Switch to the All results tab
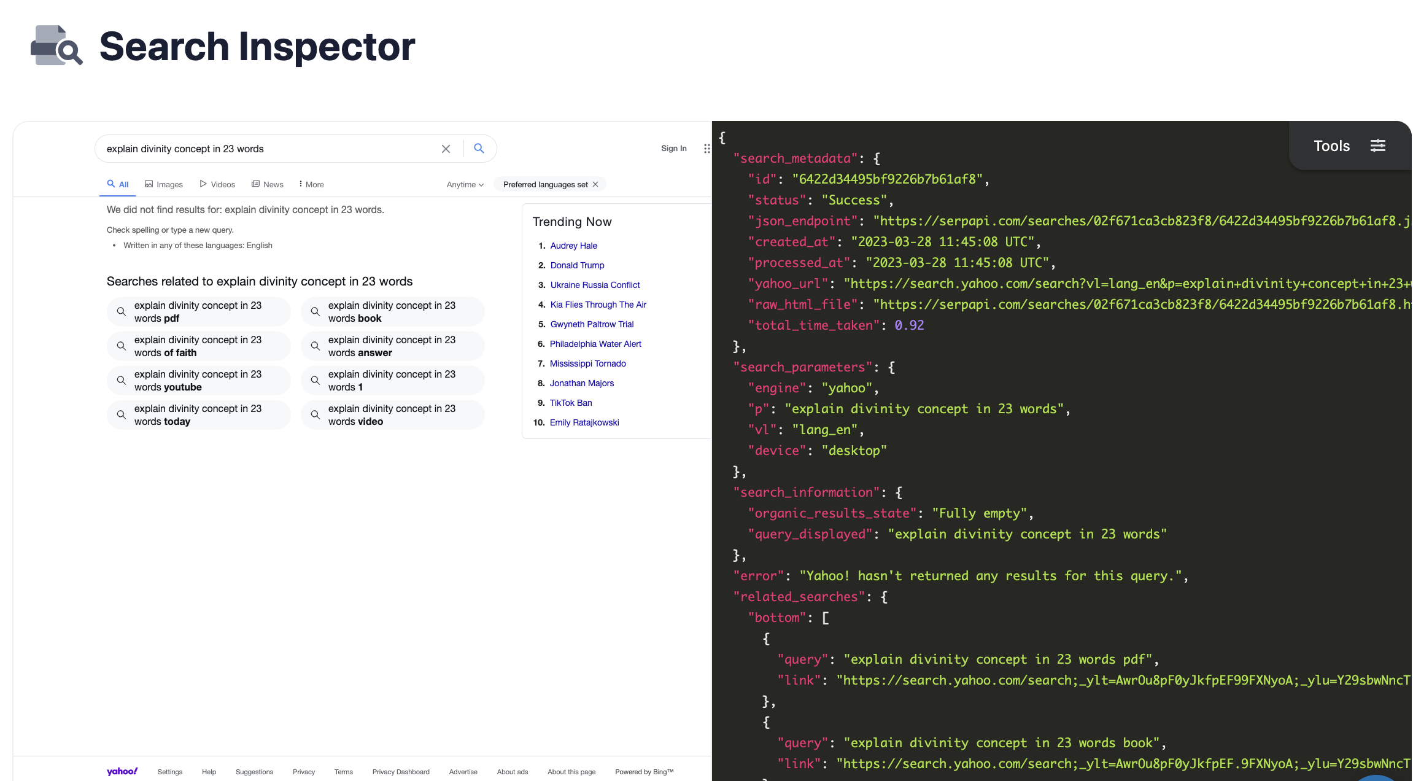1413x781 pixels. 117,184
